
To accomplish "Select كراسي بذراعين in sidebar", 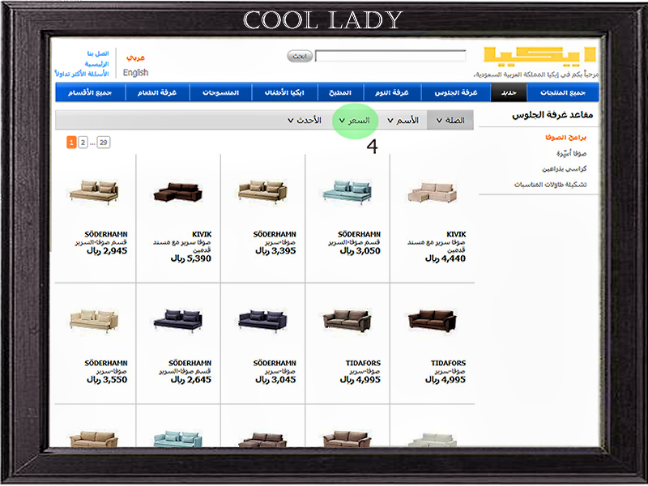I will pos(564,169).
